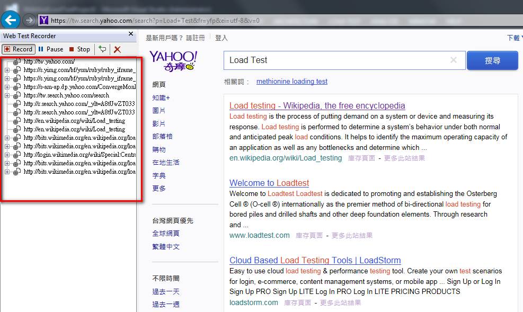Screen dimensions: 523x312
Task: Open 庫存頁面 cached page for loadstorm.com
Action: [x=297, y=303]
